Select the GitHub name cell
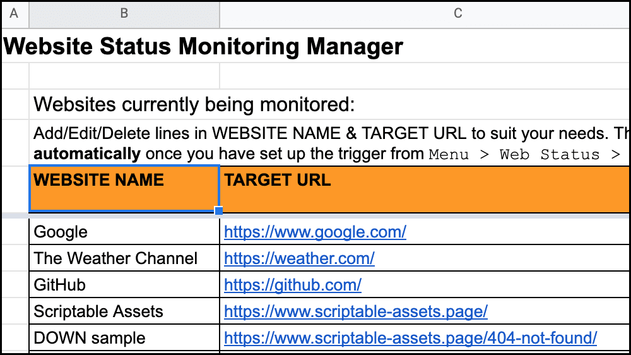 (124, 284)
